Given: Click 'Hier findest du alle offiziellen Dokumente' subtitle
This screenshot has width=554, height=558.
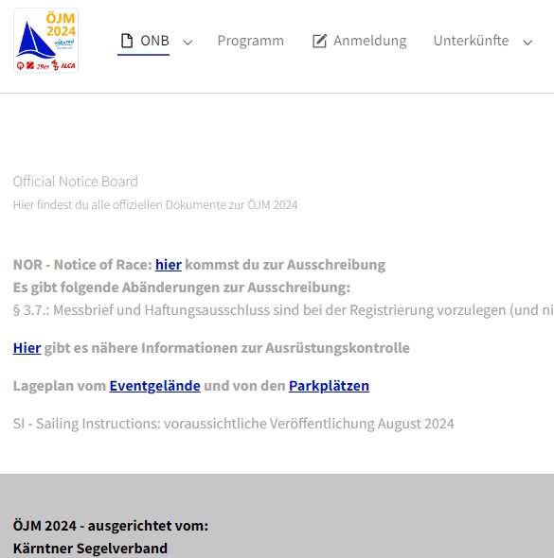Looking at the screenshot, I should tap(155, 205).
